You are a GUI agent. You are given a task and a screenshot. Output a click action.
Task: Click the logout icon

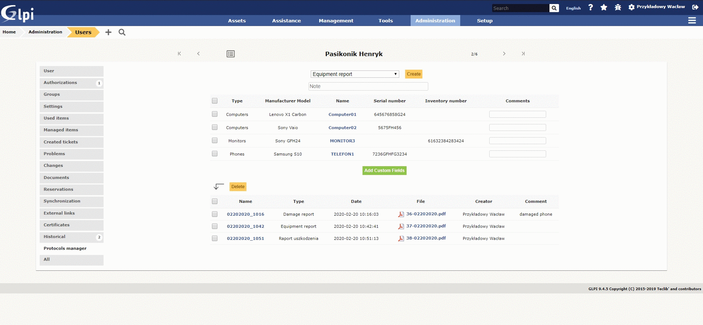[695, 7]
